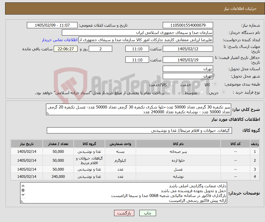Click the اطلاعات کالاهای مورد نیاز heading
Image resolution: width=265 pixels, height=222 pixels.
click(x=236, y=119)
